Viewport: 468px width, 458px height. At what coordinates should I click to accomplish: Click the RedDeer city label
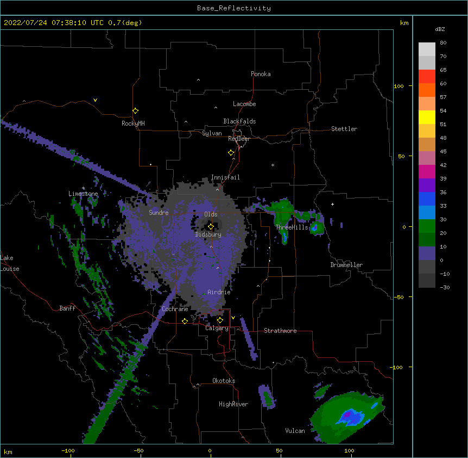point(239,139)
